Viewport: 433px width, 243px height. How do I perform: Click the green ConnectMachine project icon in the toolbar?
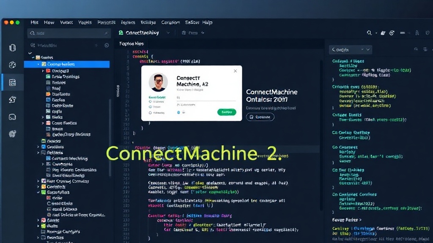click(121, 33)
